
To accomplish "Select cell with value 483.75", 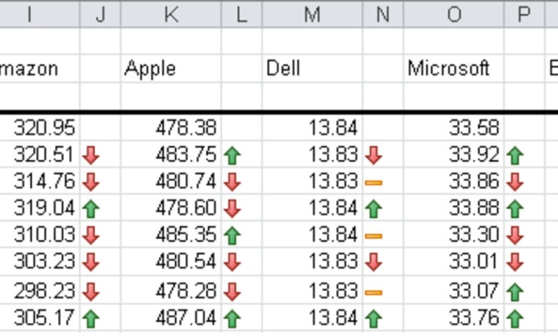I will click(x=171, y=154).
